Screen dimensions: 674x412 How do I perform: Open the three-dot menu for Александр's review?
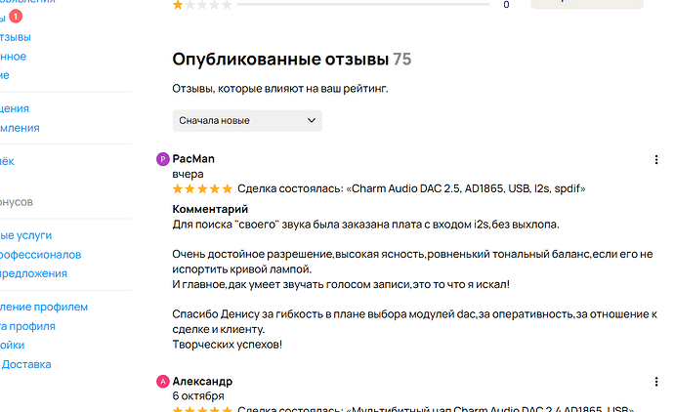(x=656, y=382)
